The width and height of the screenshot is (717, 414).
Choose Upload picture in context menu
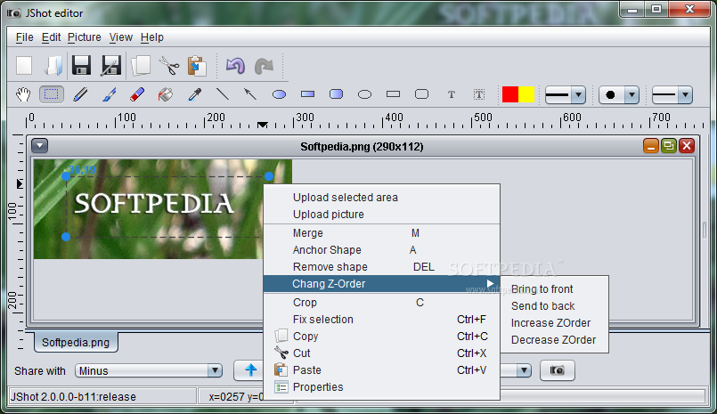(382, 215)
